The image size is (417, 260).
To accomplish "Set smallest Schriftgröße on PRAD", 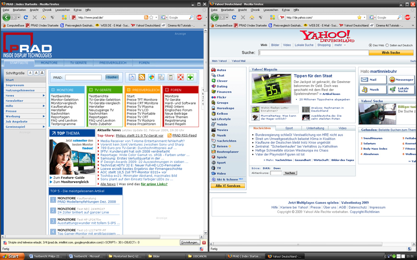I will click(30, 73).
